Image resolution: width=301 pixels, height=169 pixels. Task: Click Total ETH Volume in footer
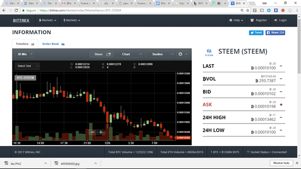(182, 152)
